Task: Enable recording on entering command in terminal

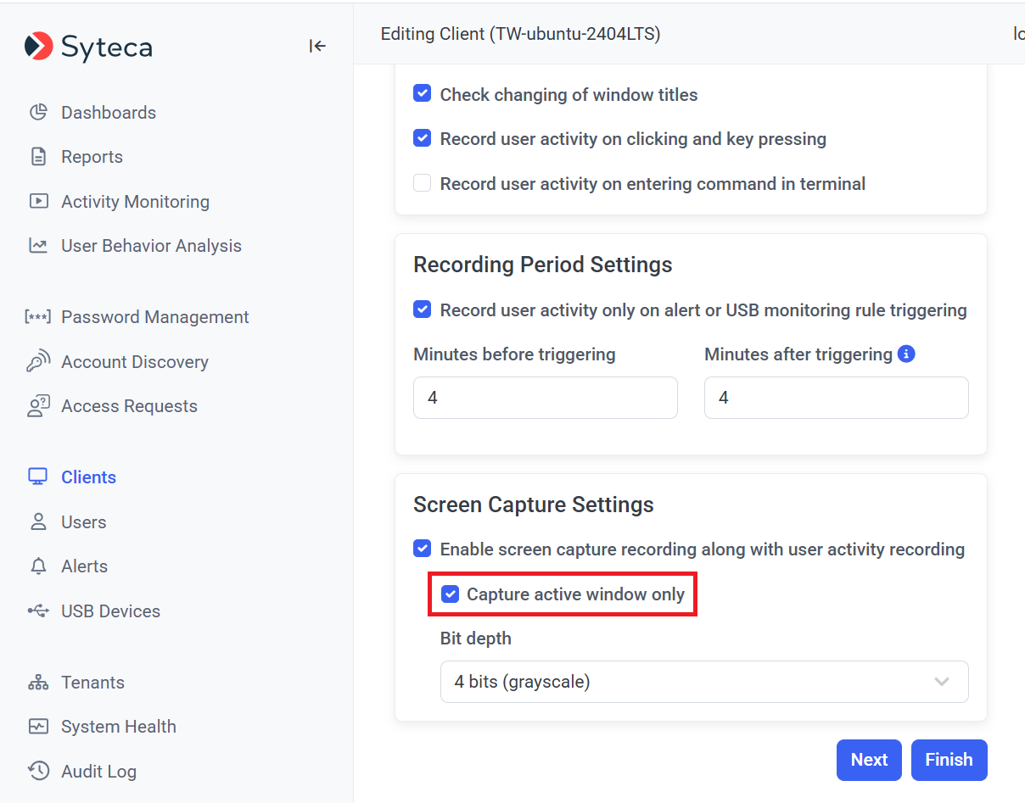Action: point(422,183)
